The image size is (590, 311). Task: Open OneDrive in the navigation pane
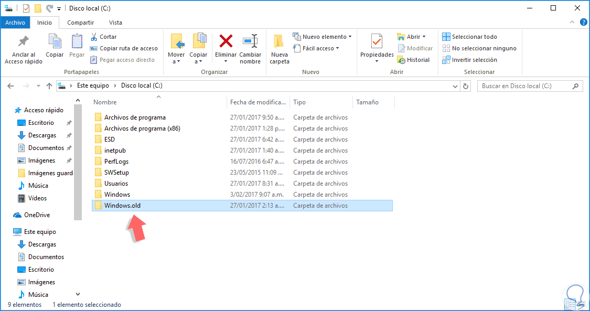[32, 215]
